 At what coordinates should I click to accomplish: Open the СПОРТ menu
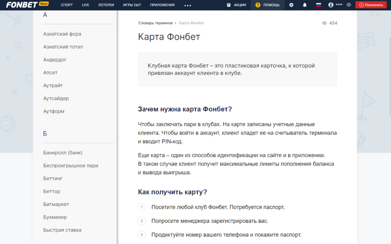pos(67,5)
